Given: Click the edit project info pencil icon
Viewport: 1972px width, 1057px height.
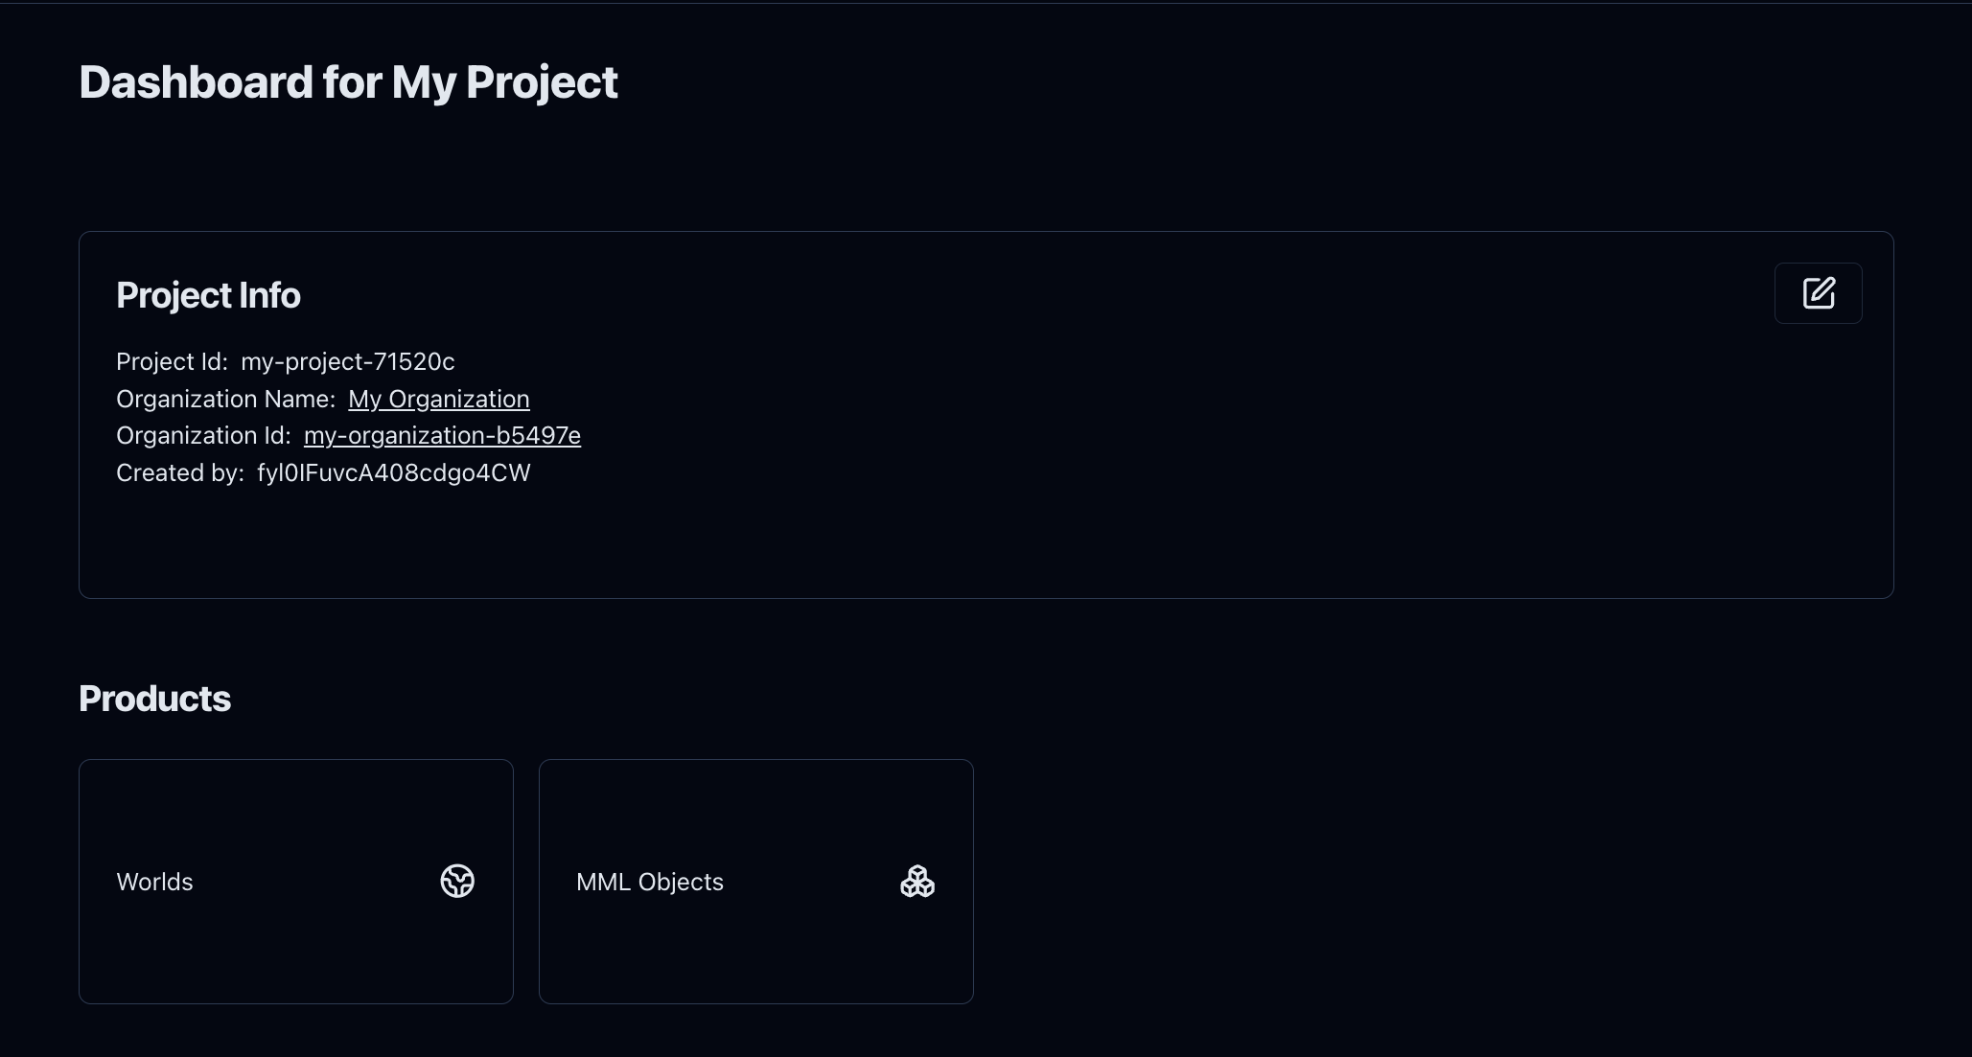Looking at the screenshot, I should tap(1818, 293).
